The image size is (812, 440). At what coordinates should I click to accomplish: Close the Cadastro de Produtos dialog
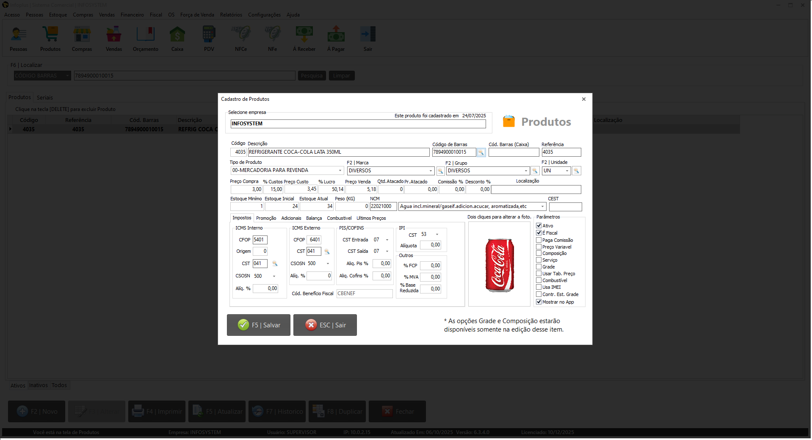(x=584, y=99)
